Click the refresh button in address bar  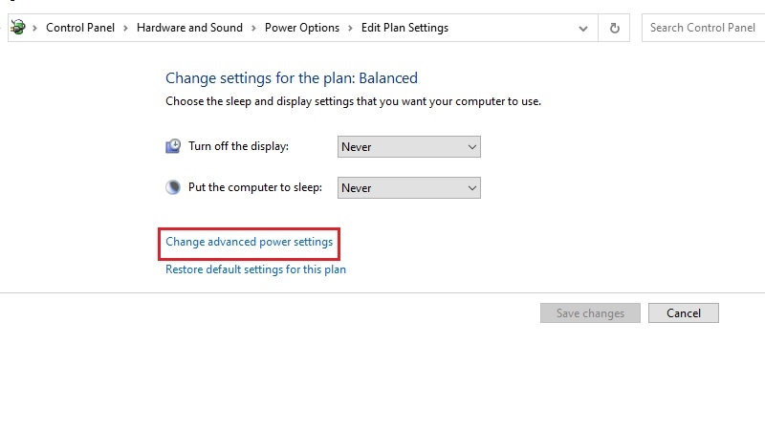point(614,29)
